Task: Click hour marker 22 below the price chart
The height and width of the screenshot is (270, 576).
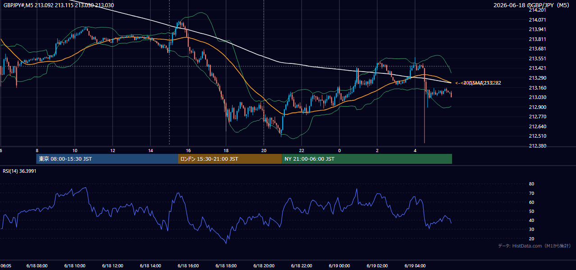Action: [302, 150]
